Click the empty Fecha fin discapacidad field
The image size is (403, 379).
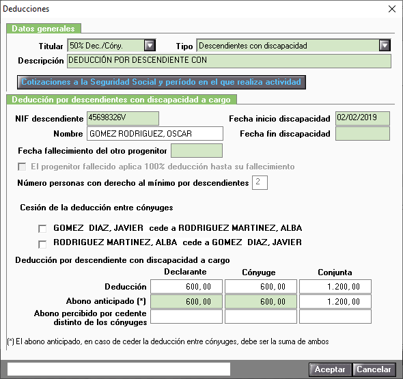click(x=363, y=134)
